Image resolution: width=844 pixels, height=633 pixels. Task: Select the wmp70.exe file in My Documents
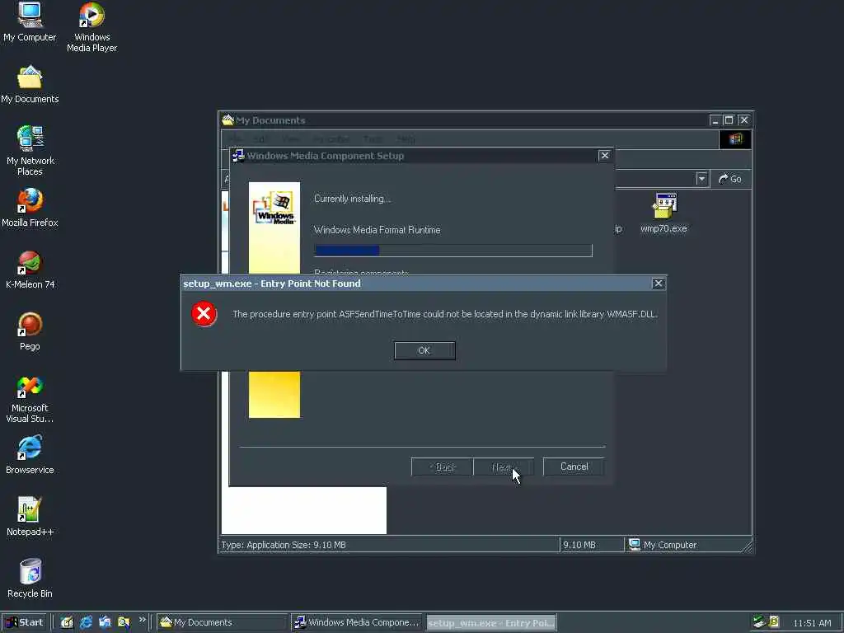[x=663, y=213]
